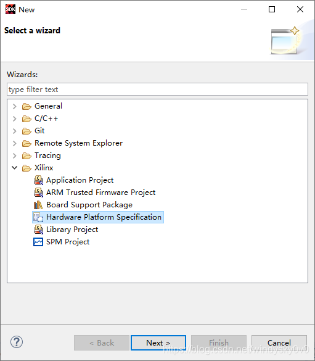315x361 pixels.
Task: Click the Hardware Platform Specification icon
Action: (38, 217)
